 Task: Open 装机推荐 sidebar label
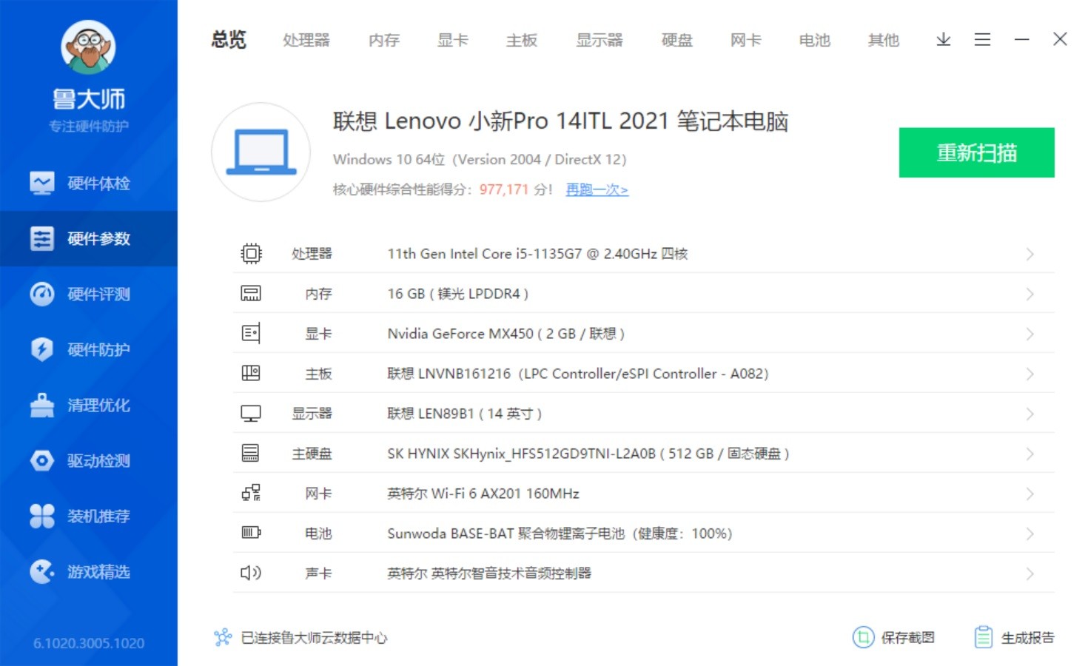(98, 516)
